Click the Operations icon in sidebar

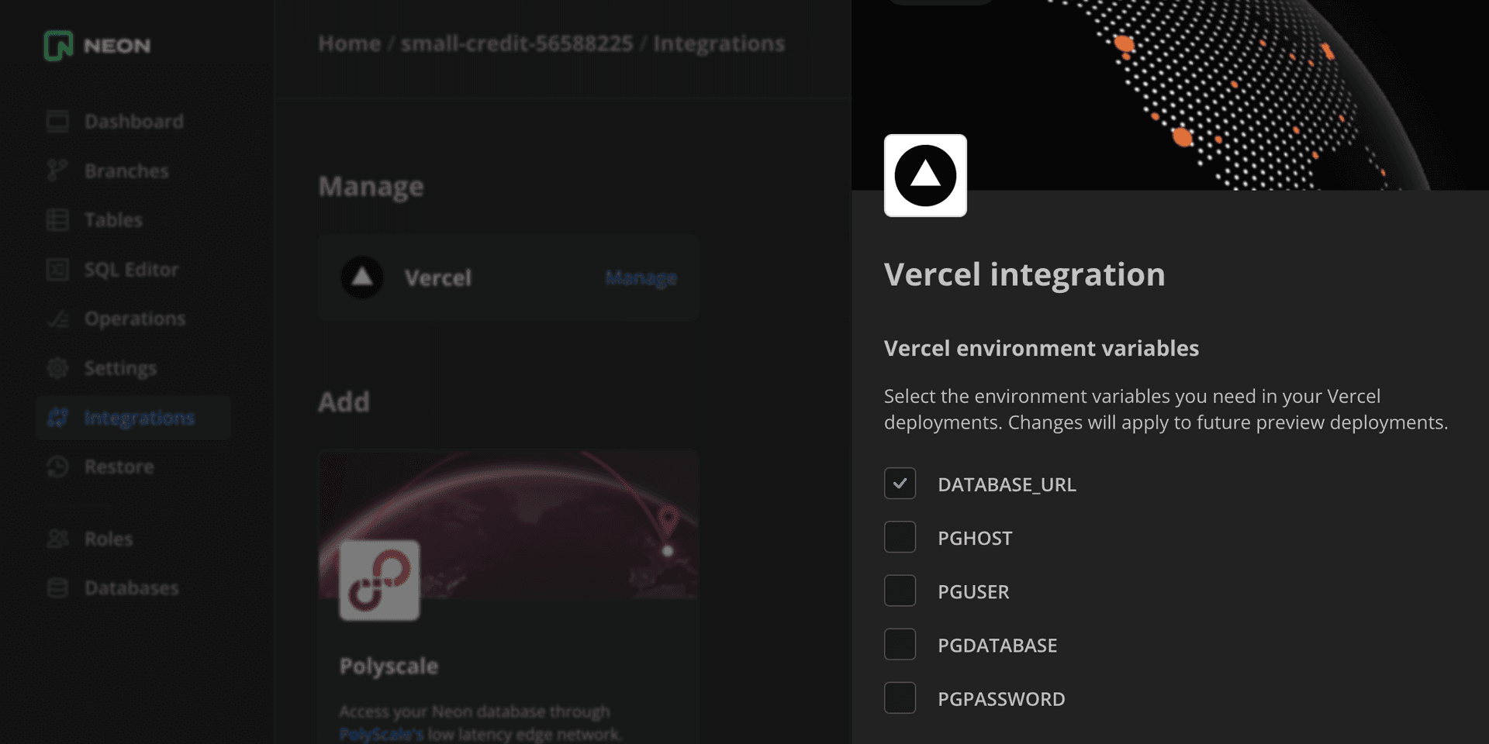tap(57, 319)
